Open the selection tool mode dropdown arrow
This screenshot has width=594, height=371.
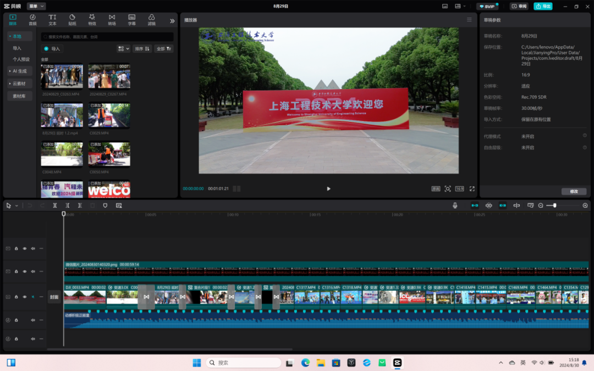[x=16, y=206]
